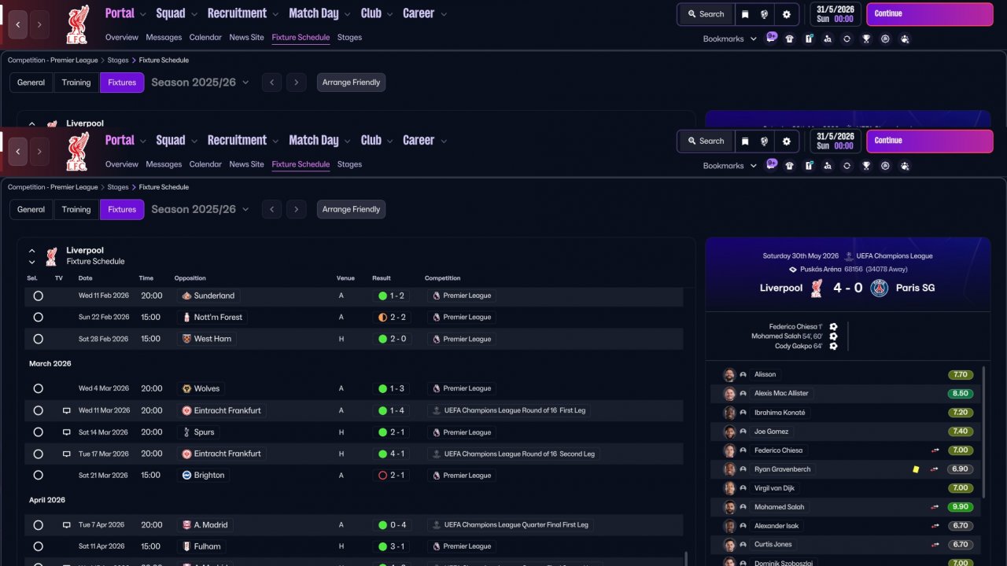Select the Nott'm Forest fixture radio button
The width and height of the screenshot is (1007, 566).
(x=38, y=318)
